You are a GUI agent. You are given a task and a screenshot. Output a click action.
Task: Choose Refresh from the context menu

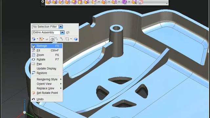tap(47, 46)
